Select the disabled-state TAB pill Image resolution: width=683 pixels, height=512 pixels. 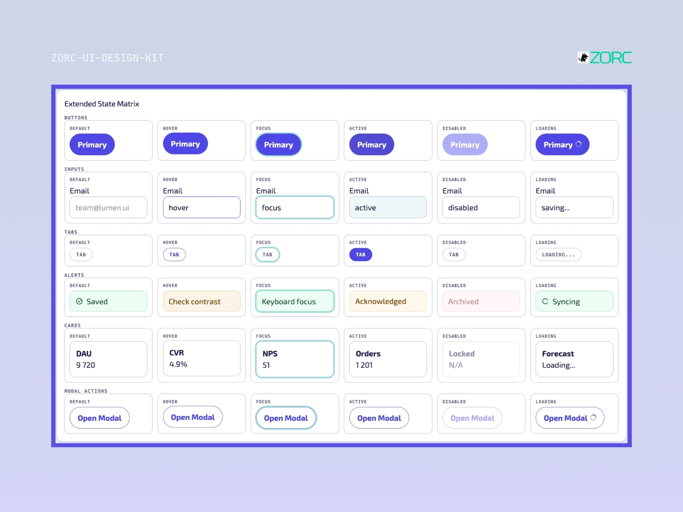click(454, 255)
